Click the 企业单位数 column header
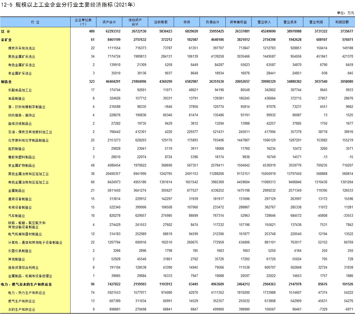The image size is (355, 322). coord(83,22)
